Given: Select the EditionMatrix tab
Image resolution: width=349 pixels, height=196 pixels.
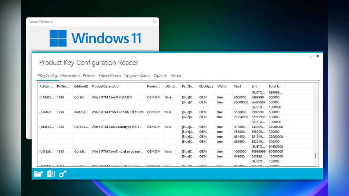Looking at the screenshot, I should pyautogui.click(x=110, y=75).
